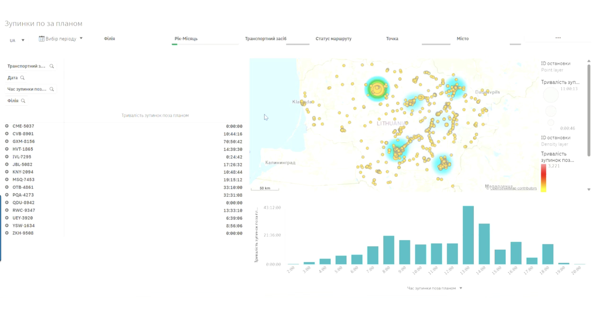Select the Транспортний засіб filter
Screen dimensions: 593x326
tap(266, 39)
